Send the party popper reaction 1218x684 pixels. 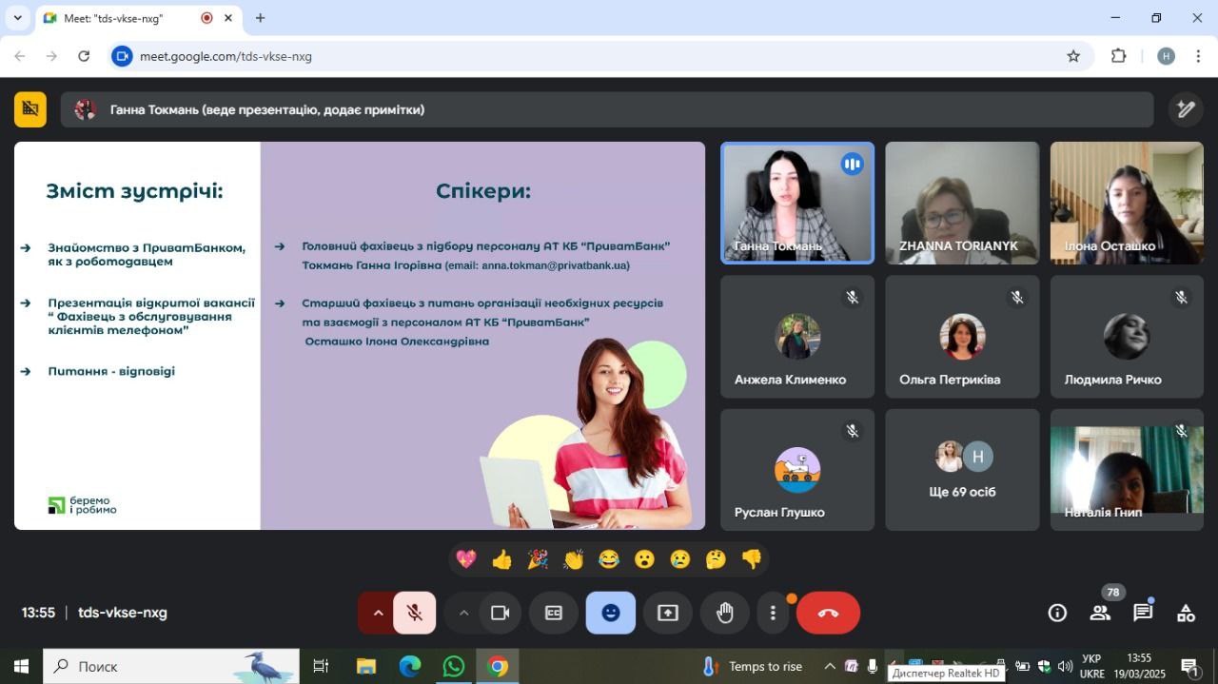click(538, 559)
